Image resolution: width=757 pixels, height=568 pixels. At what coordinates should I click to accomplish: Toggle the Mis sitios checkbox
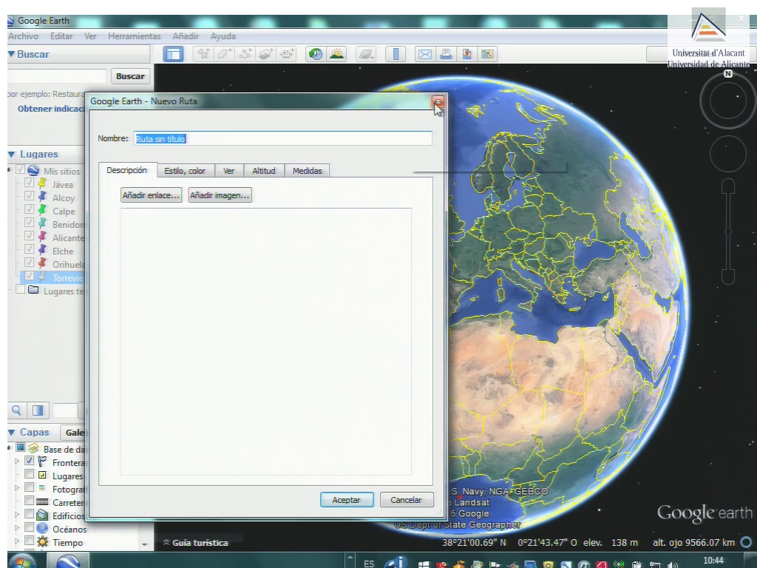point(20,169)
